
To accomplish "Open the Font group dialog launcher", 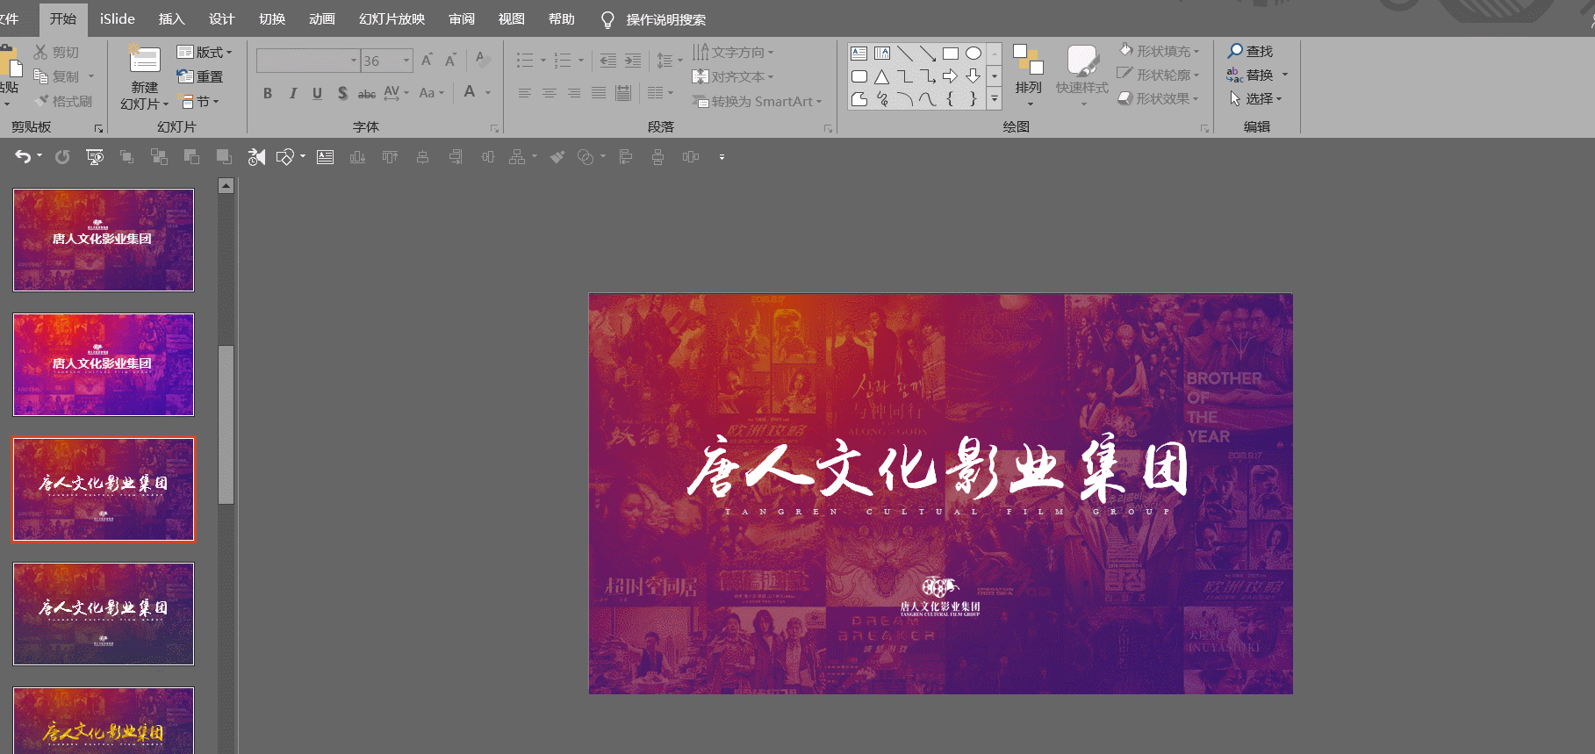I will click(x=494, y=128).
